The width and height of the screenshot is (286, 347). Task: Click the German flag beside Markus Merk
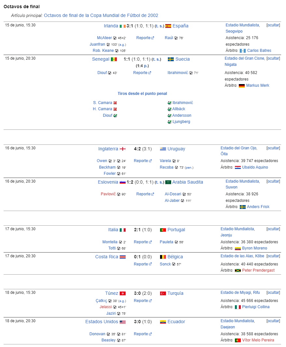(x=242, y=86)
